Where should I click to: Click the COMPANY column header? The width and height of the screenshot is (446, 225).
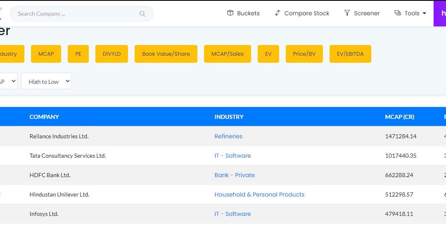coord(44,116)
